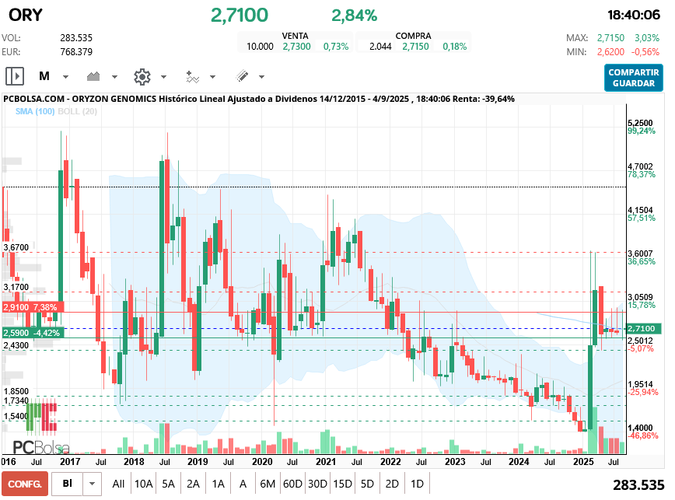Viewport: 675px width, 500px height.
Task: Toggle the side panel icon
Action: [x=15, y=76]
